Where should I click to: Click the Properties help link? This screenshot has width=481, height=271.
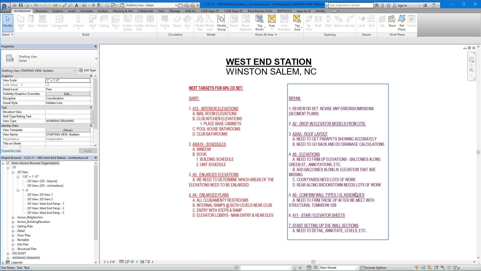11,151
